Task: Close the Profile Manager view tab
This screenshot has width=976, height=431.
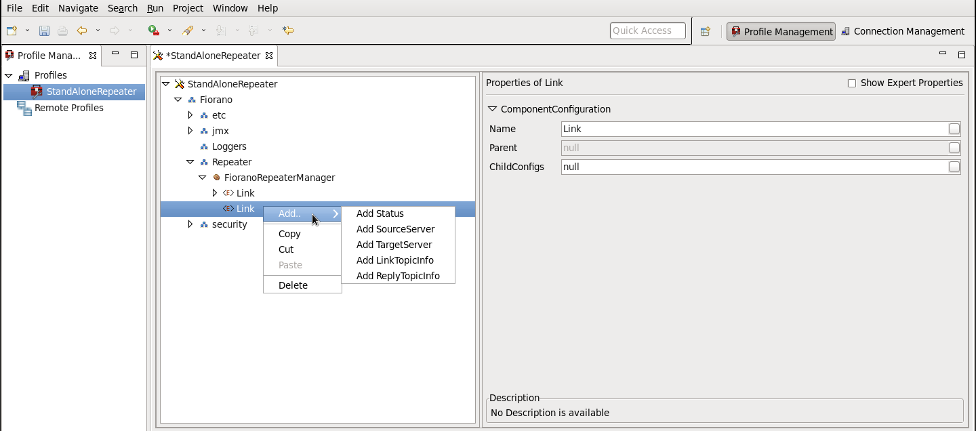Action: coord(93,56)
